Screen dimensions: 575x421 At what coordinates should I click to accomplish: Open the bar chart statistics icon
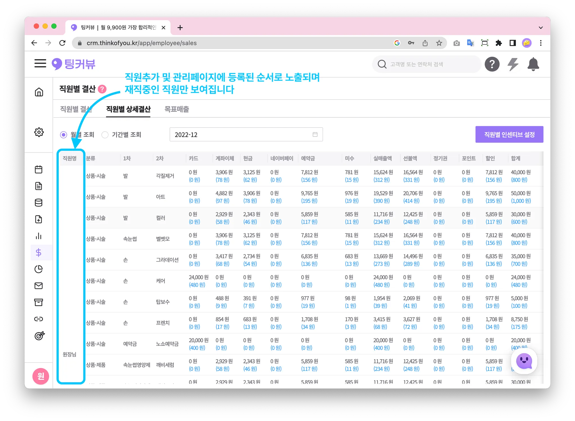38,236
